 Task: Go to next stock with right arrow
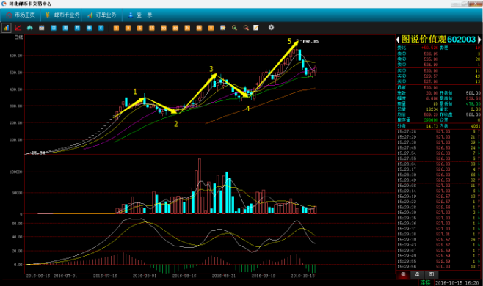point(479,40)
